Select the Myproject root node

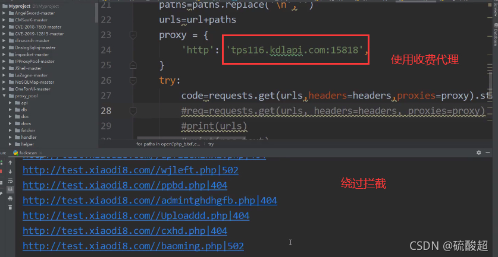click(x=20, y=6)
